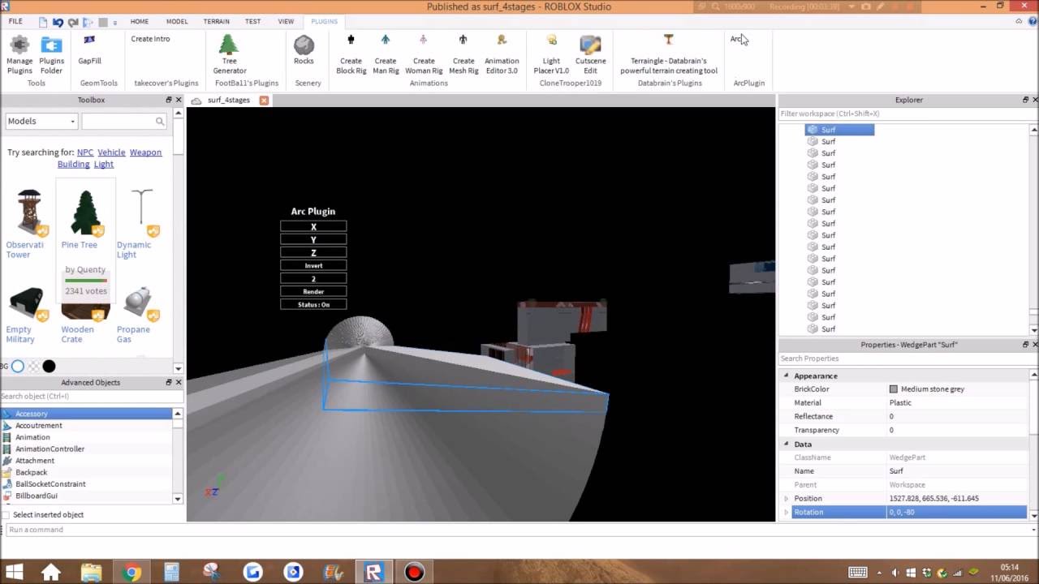
Task: Switch to the MODEL ribbon tab
Action: click(x=177, y=21)
